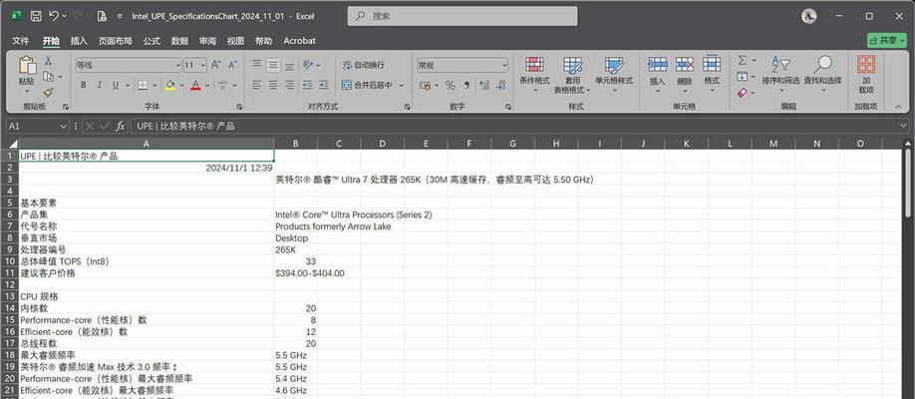
Task: Toggle underline formatting
Action: [115, 86]
